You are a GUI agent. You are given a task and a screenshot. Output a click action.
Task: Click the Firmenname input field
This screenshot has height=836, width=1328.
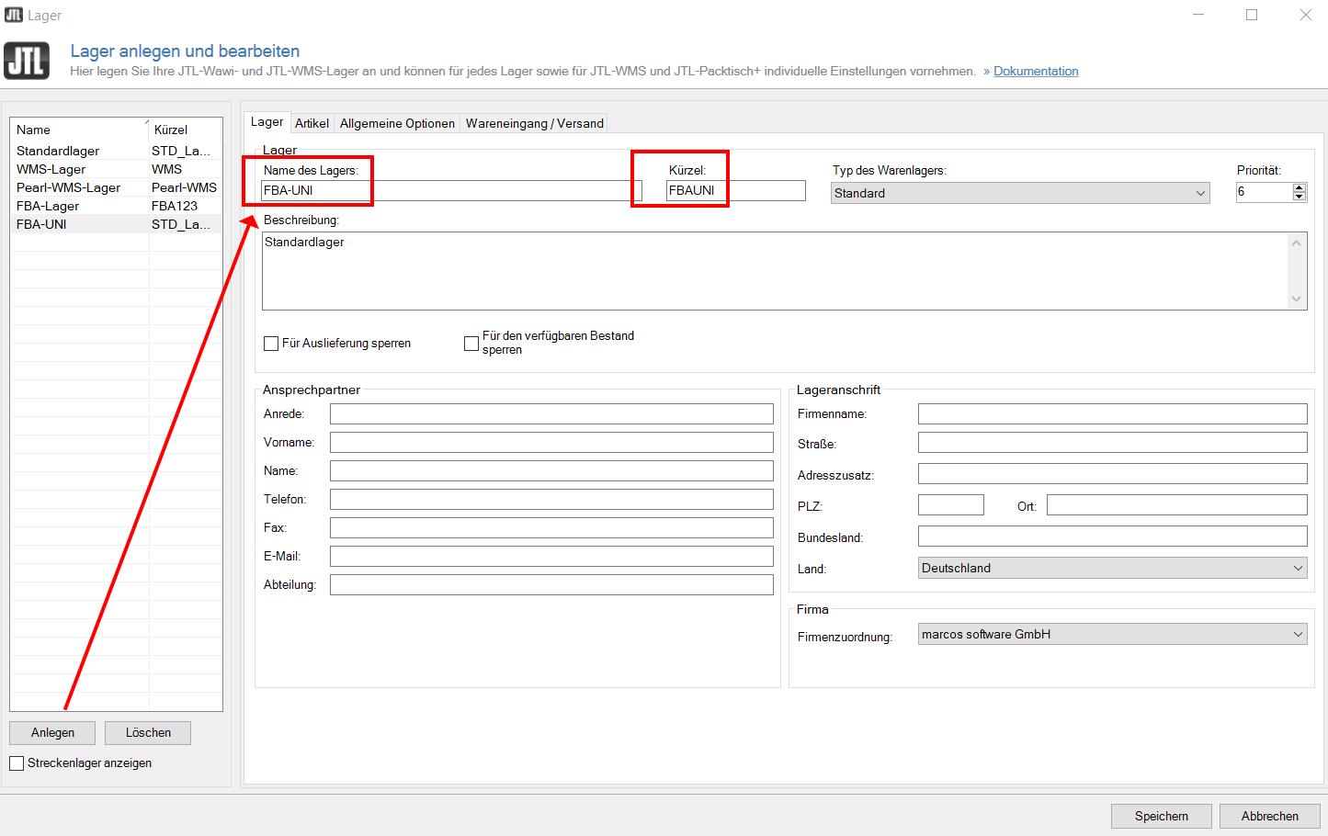[1112, 413]
